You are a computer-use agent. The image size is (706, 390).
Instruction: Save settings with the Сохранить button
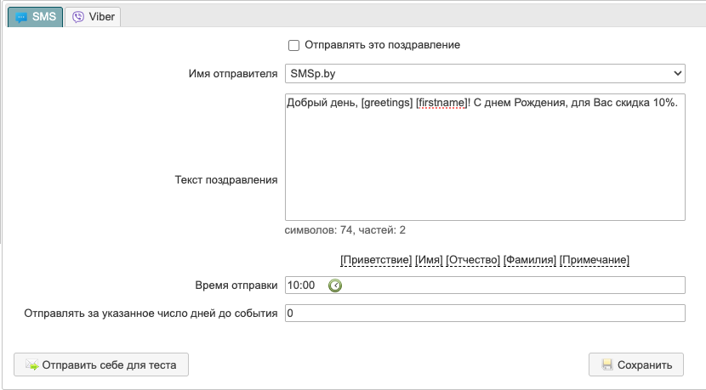[x=635, y=365]
